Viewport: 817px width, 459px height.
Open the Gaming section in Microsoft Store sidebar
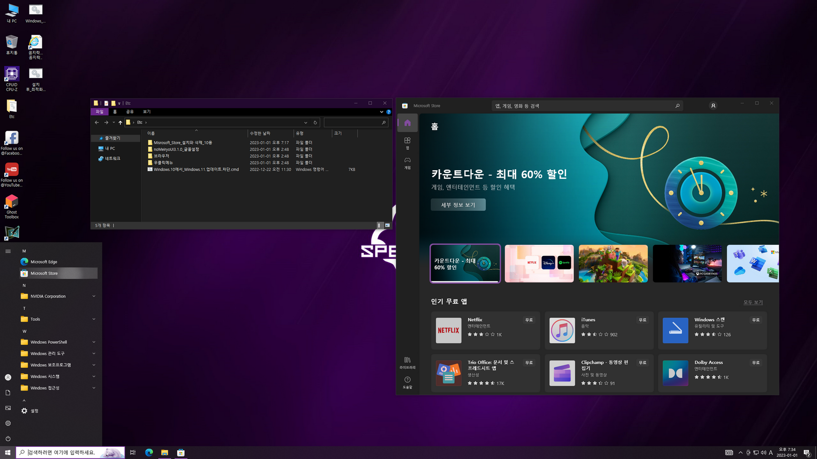click(408, 163)
